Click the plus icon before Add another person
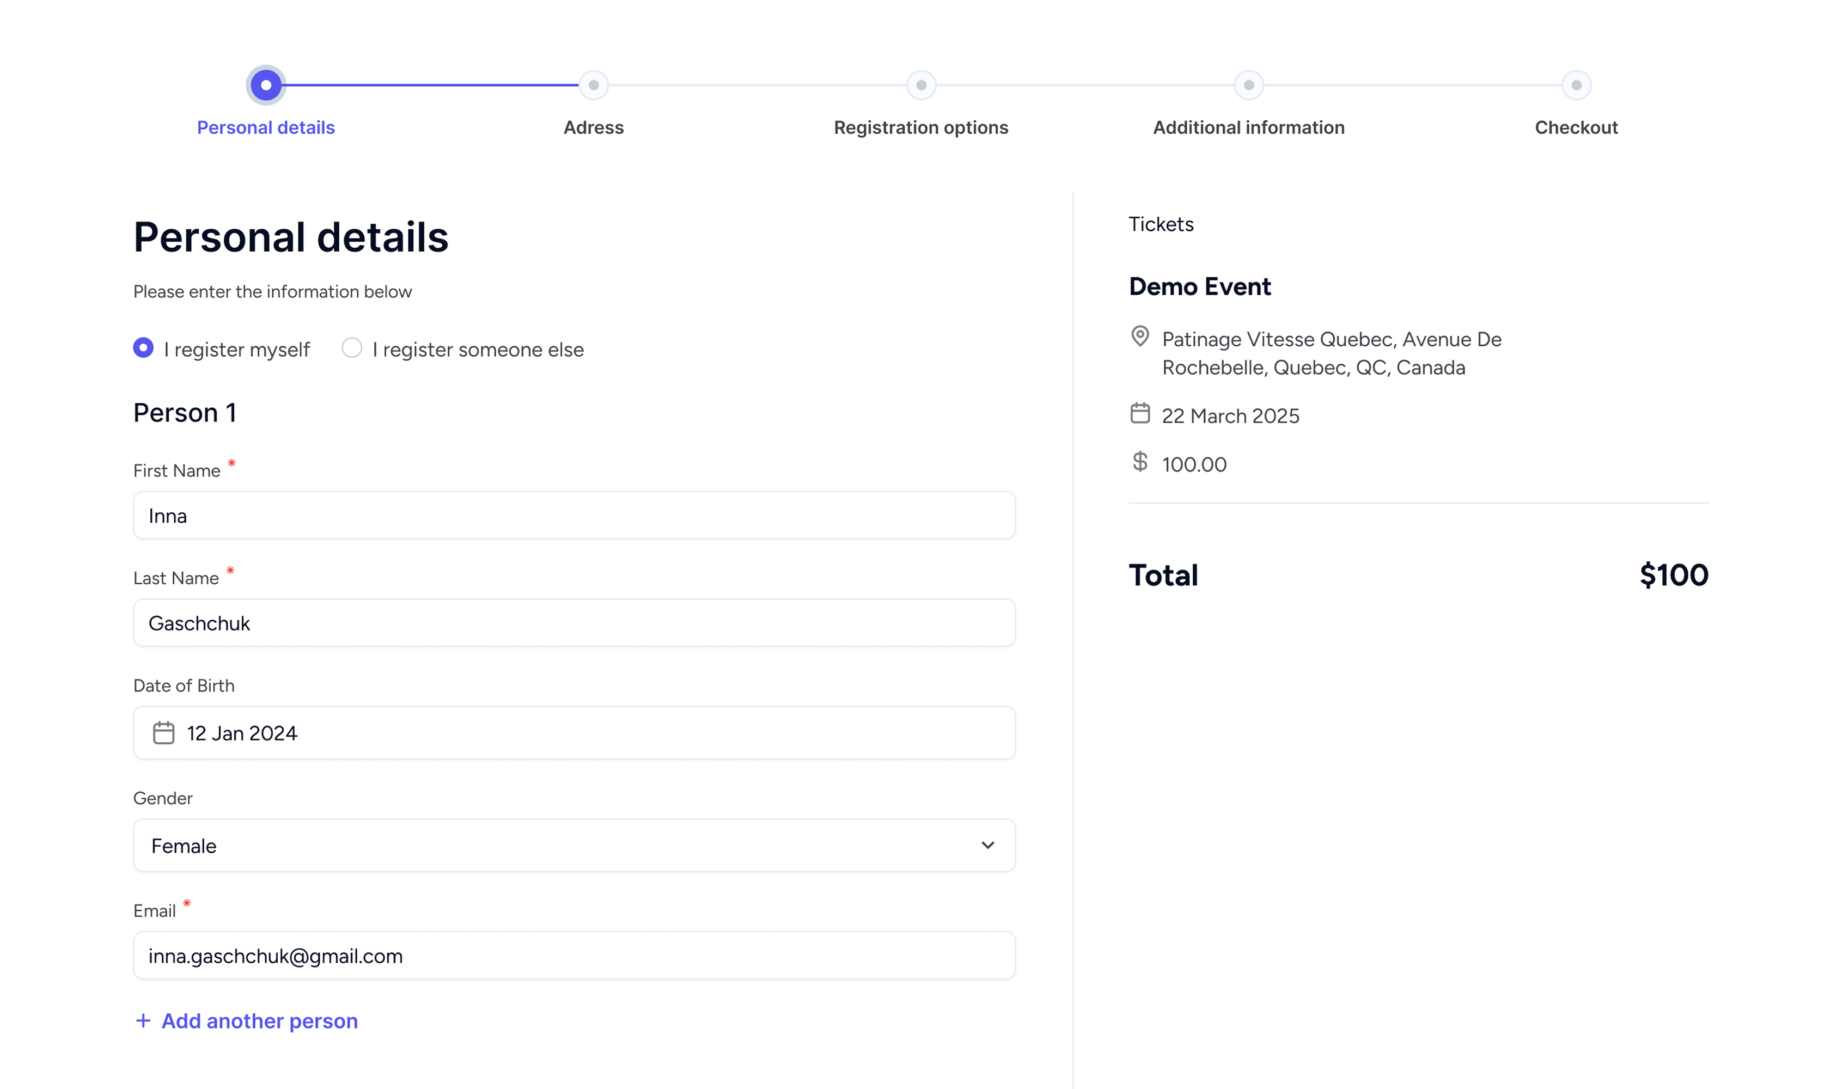 click(143, 1020)
